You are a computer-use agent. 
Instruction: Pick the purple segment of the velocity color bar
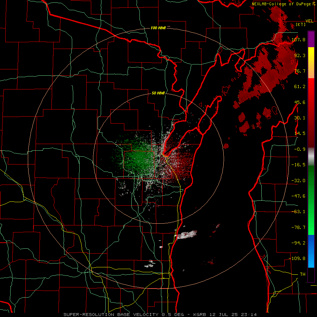tap(311, 39)
